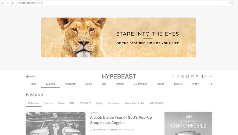Expand the All Sections navigation item
This screenshot has width=238, height=135.
[x=140, y=84]
